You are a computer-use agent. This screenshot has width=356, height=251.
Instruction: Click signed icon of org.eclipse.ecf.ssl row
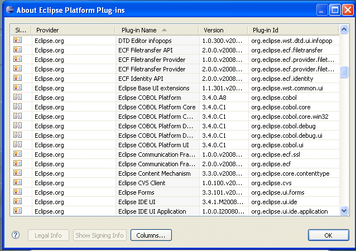(17, 154)
